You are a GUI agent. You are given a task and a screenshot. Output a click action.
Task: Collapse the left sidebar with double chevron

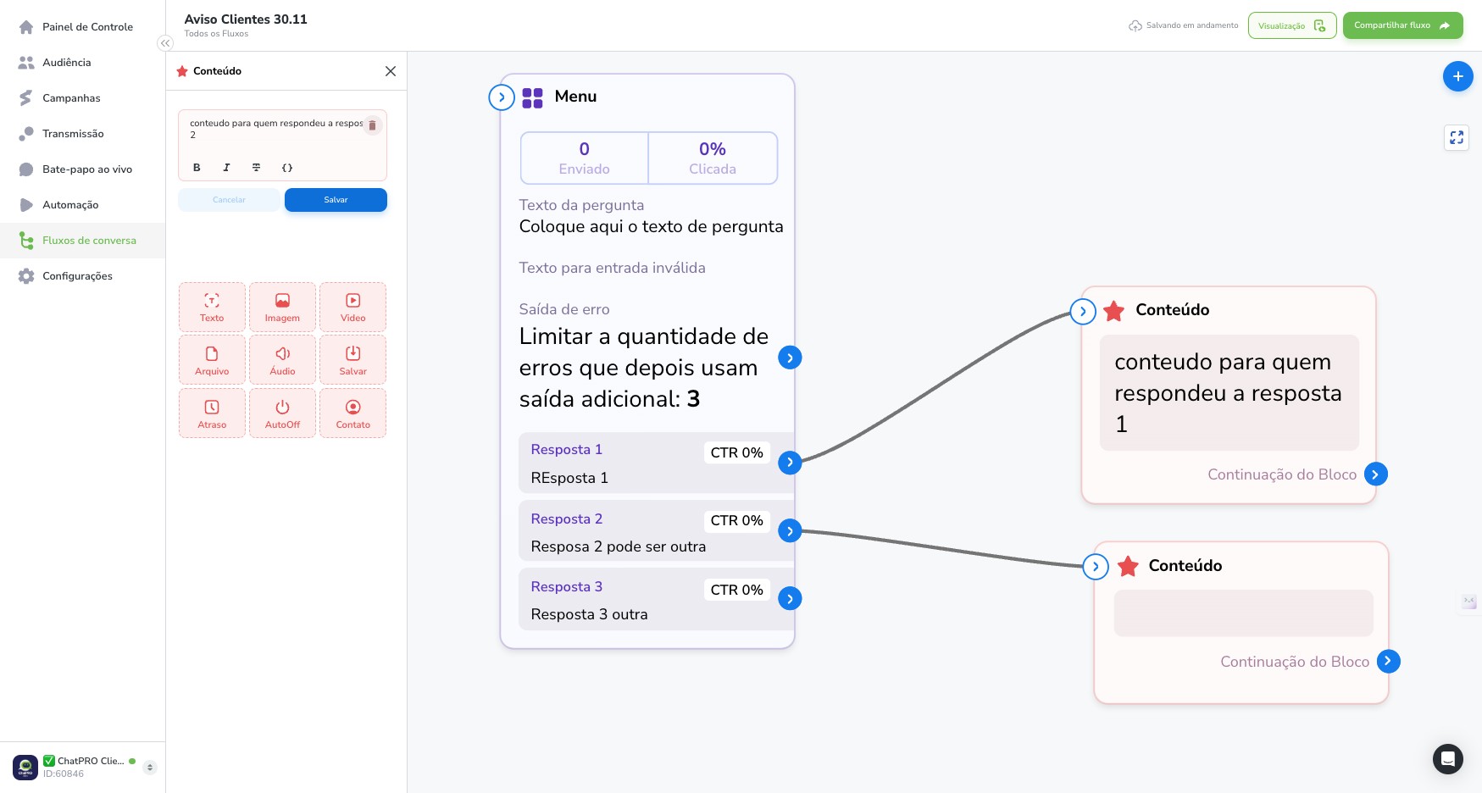coord(165,43)
